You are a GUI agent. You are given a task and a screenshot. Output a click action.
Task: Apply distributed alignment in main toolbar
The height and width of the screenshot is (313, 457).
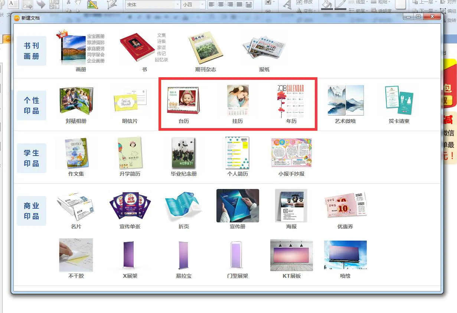(248, 4)
